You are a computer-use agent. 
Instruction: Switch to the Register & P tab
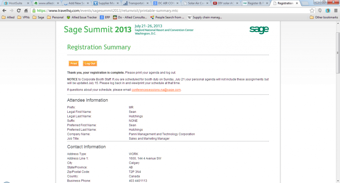tap(256, 3)
